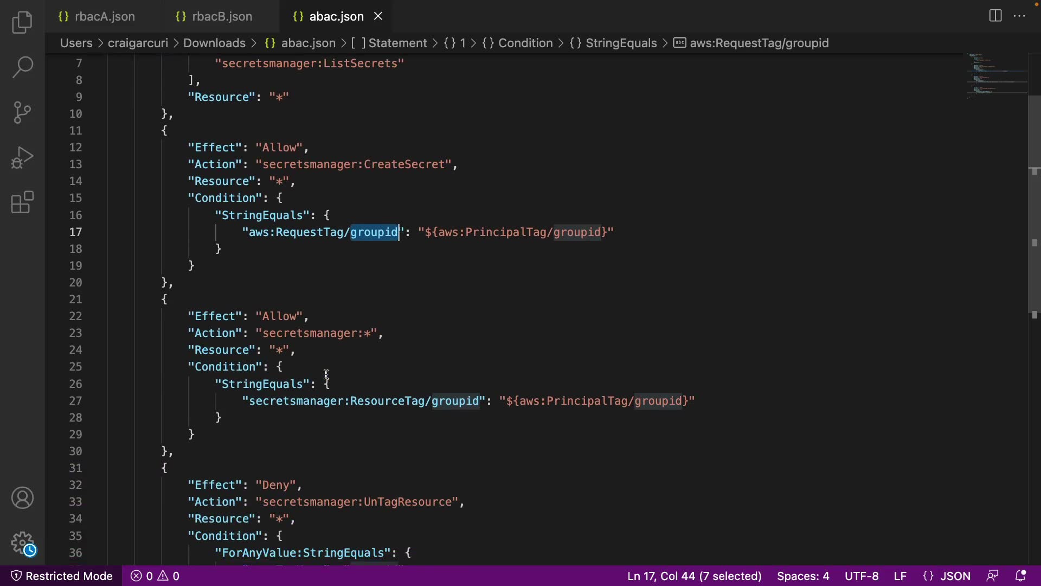Click Restricted Mode status bar button
Screen dimensions: 1041x586
(x=62, y=576)
